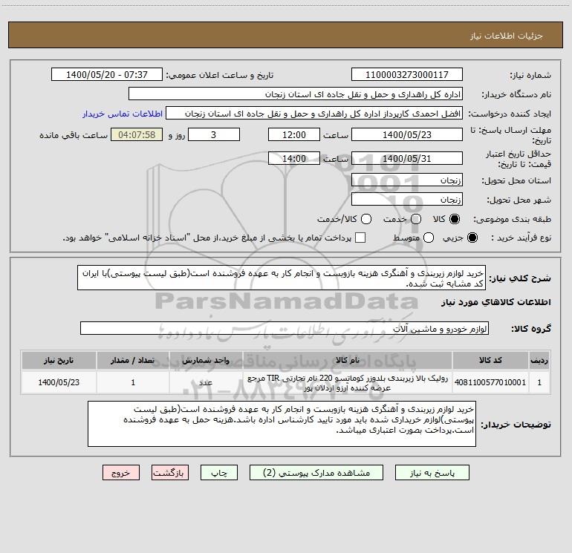
Task: Click the جزئیات اطلاعات نیاز header title
Action: pos(506,36)
